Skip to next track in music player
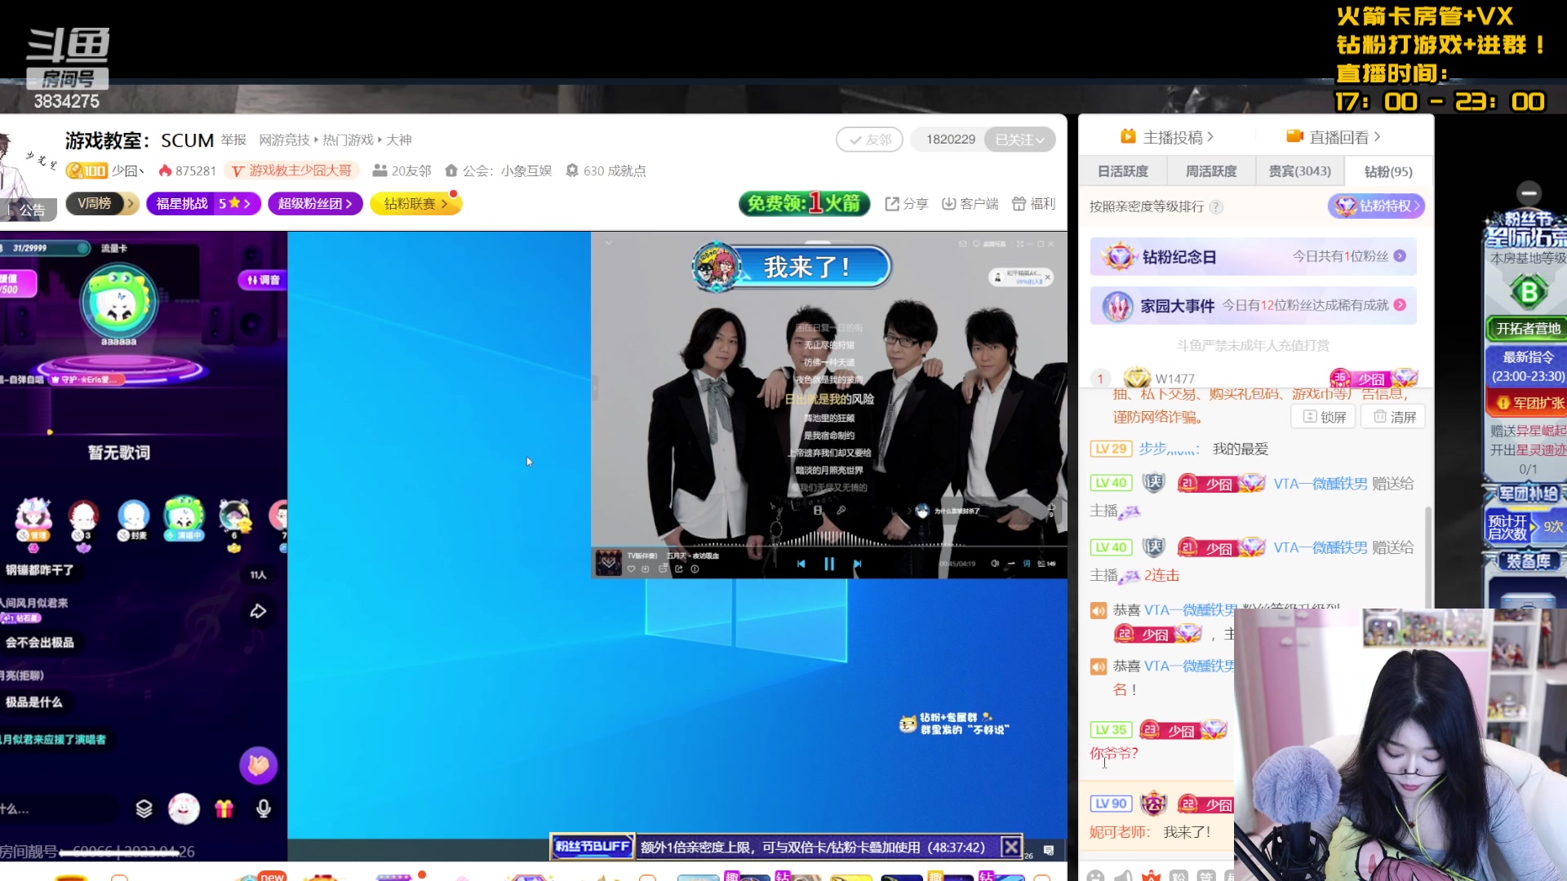Screen dimensions: 1567x881 pyautogui.click(x=857, y=564)
